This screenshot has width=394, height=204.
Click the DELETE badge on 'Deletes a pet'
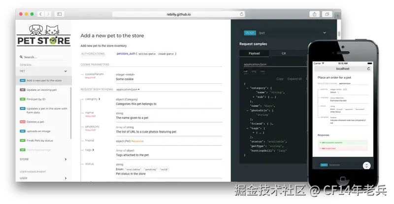(23, 122)
